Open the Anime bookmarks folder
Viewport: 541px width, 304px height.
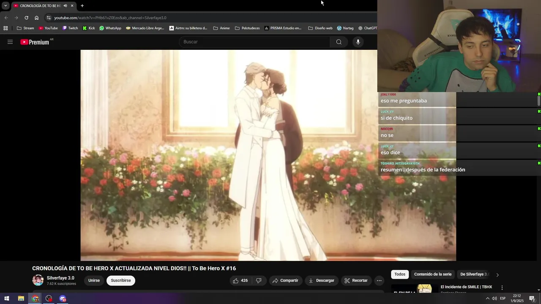[x=221, y=28]
